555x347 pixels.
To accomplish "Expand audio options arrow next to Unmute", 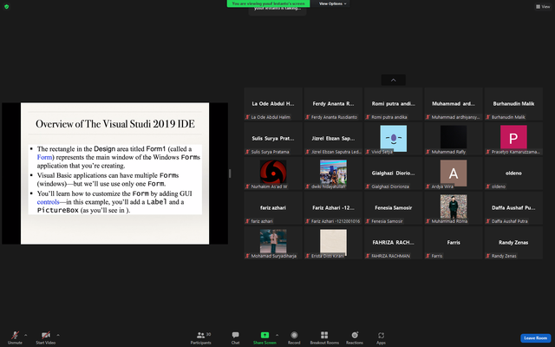I will (25, 335).
